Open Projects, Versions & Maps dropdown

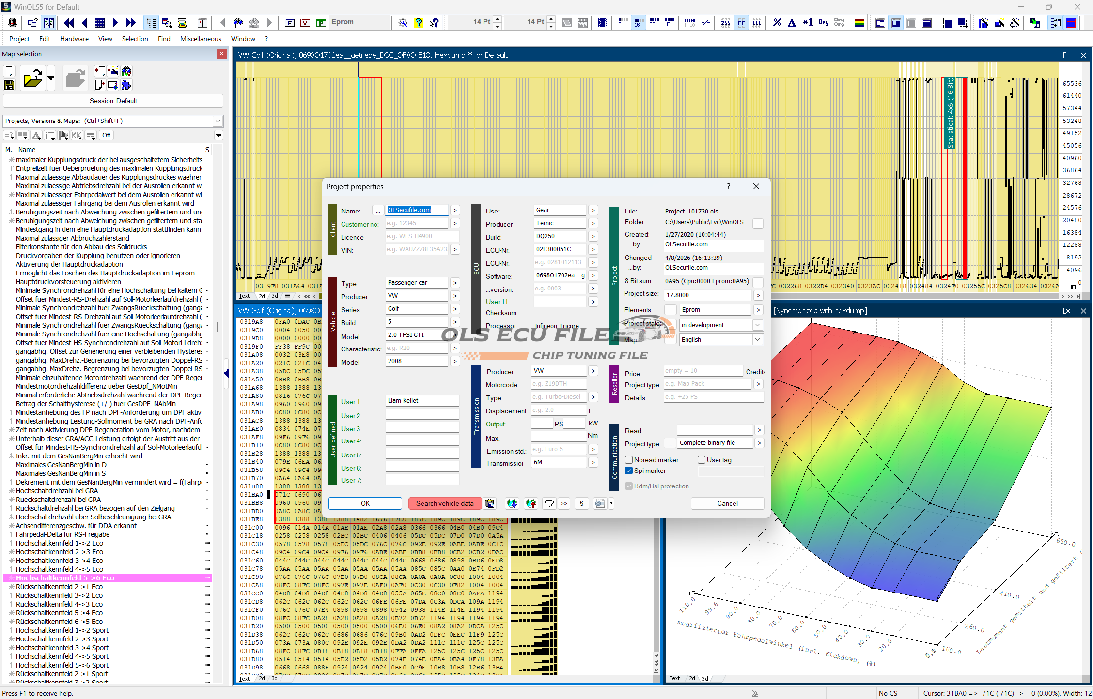coord(218,121)
